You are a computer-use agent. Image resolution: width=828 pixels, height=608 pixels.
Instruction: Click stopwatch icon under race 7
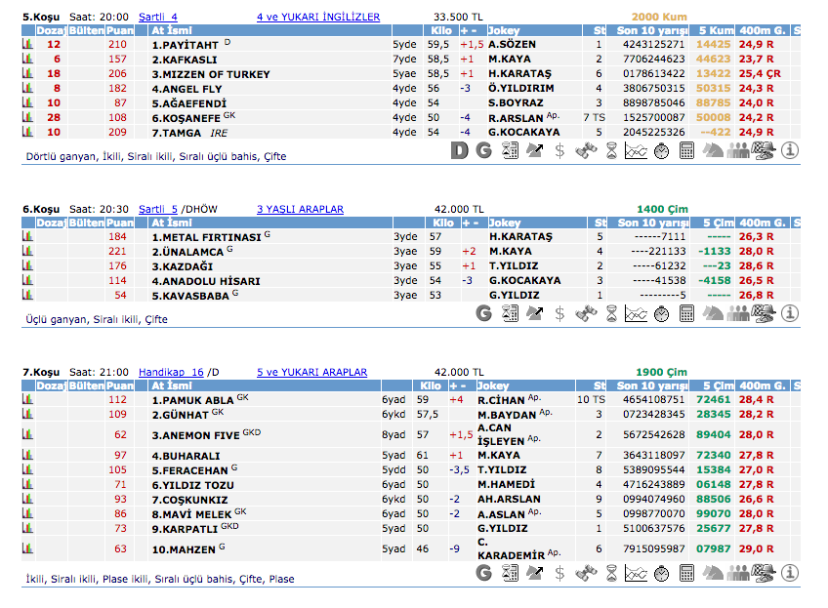(x=661, y=574)
